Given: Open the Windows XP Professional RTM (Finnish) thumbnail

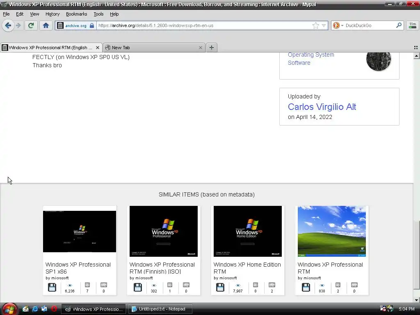Looking at the screenshot, I should tap(163, 231).
